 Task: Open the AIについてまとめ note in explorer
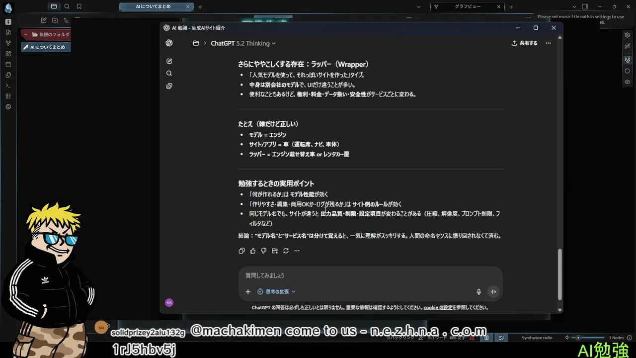point(46,47)
